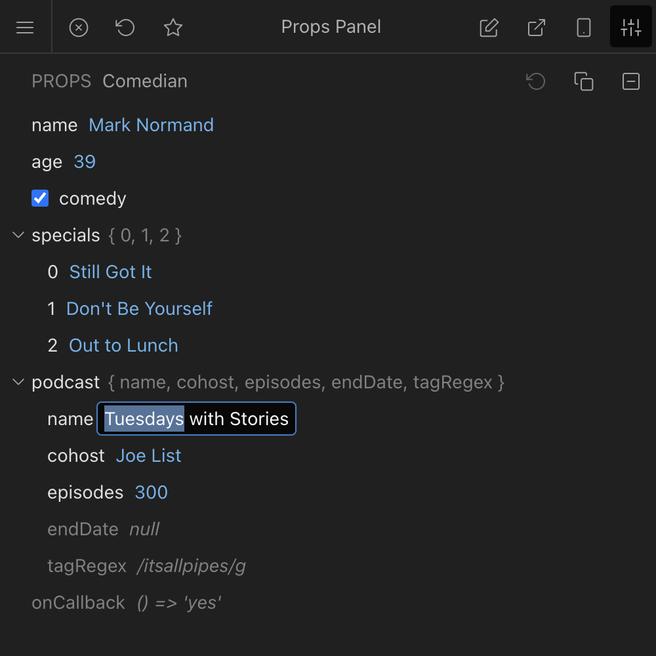Click the edit pencil icon

pos(489,28)
